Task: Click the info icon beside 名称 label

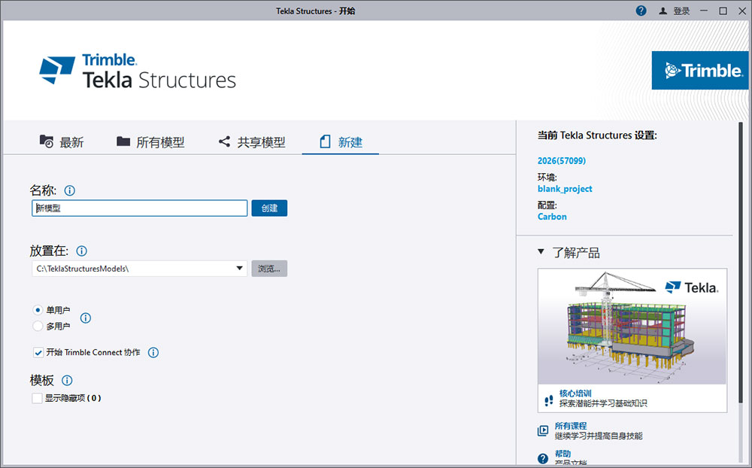Action: point(69,190)
